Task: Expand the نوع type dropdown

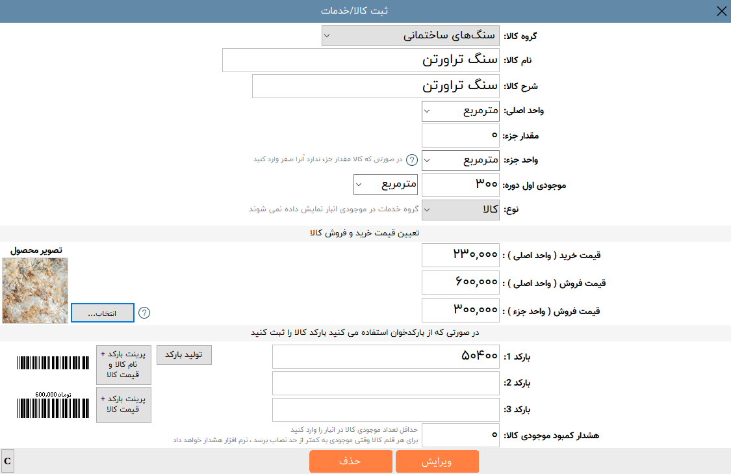Action: click(x=461, y=210)
